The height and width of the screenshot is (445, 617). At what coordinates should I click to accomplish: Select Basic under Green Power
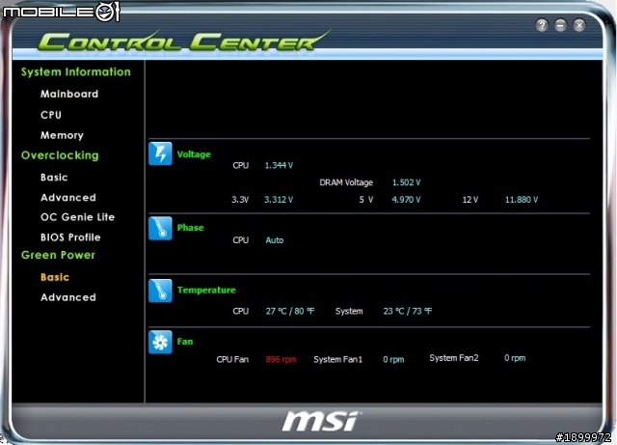click(x=55, y=277)
